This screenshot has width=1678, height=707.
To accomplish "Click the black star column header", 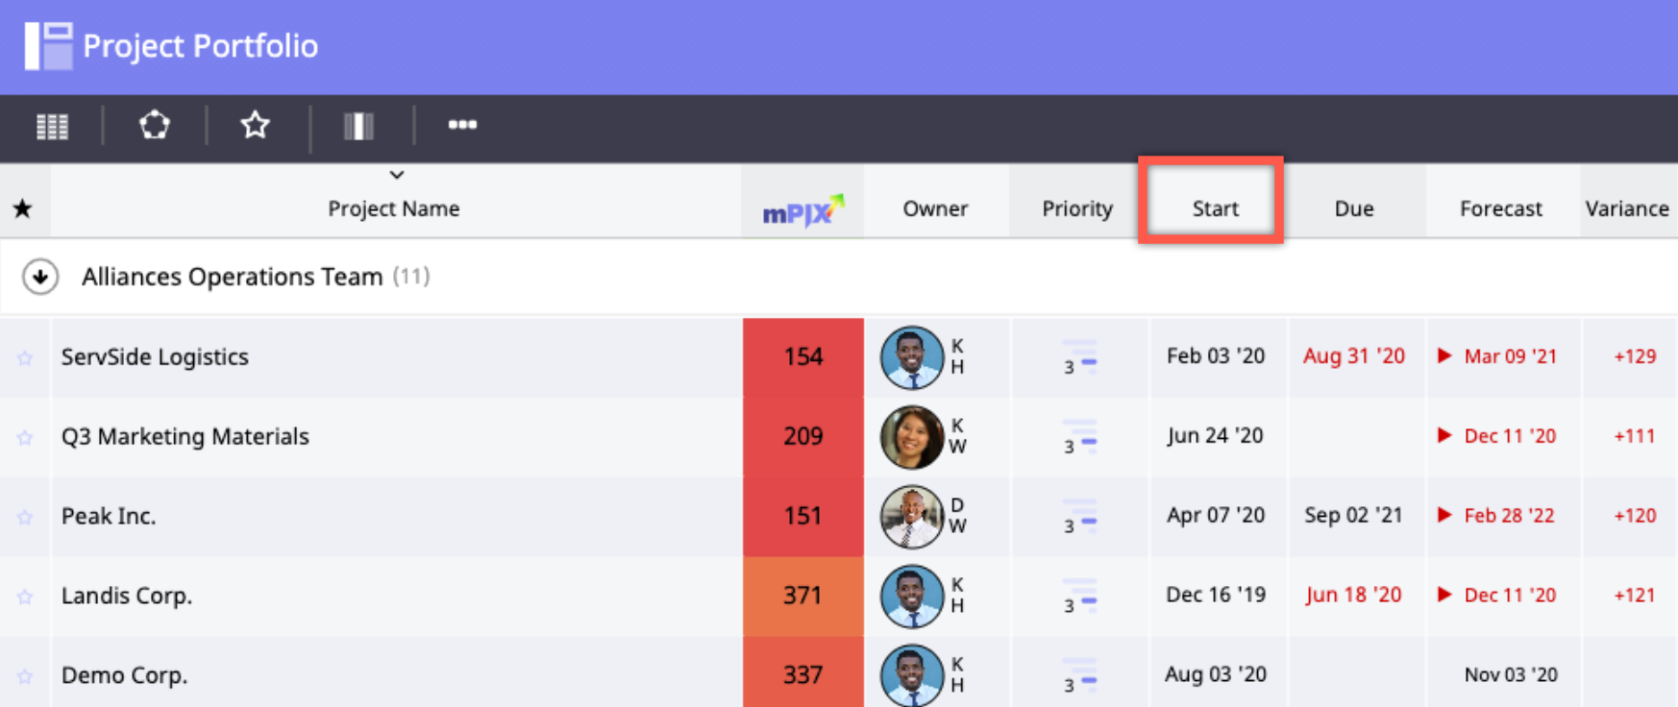I will click(23, 208).
